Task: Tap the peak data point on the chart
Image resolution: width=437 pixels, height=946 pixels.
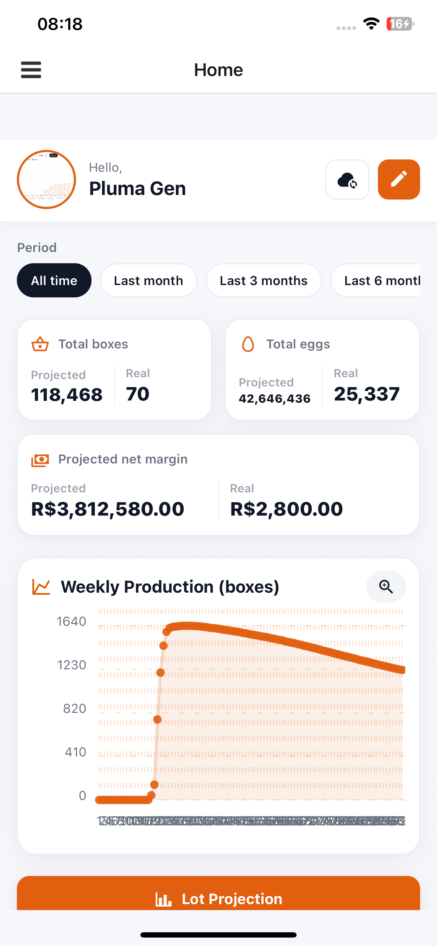Action: pyautogui.click(x=186, y=626)
